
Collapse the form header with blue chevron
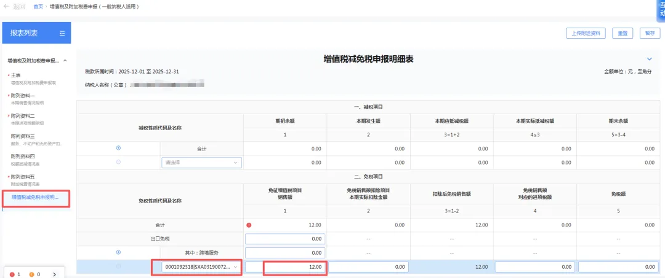click(x=649, y=59)
